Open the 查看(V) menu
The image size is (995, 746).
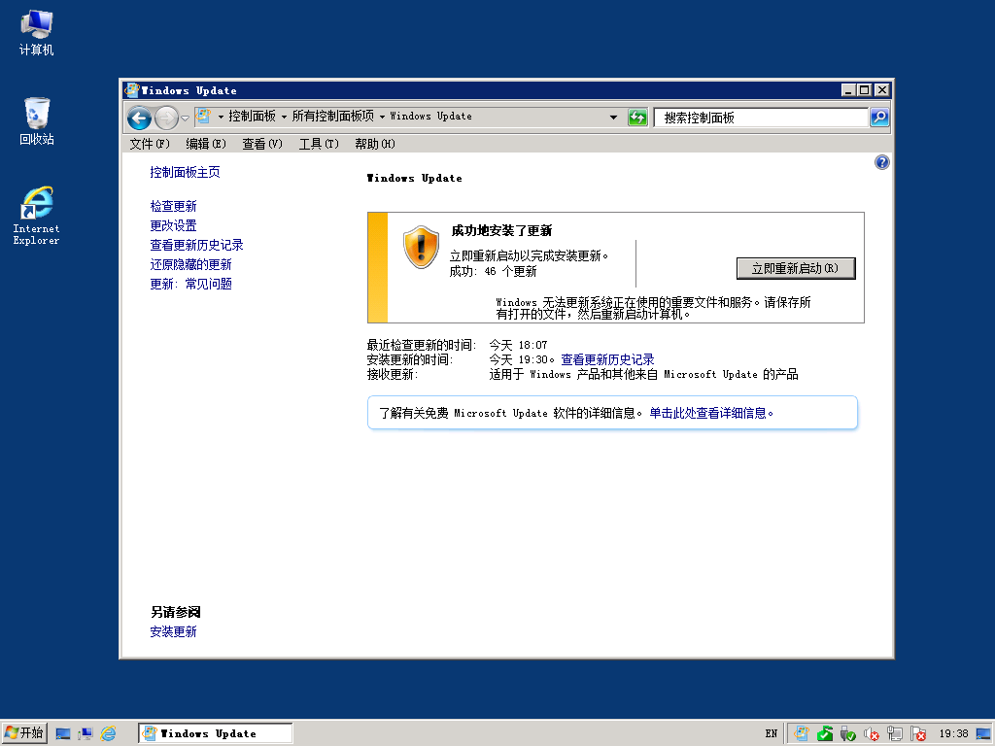[262, 144]
